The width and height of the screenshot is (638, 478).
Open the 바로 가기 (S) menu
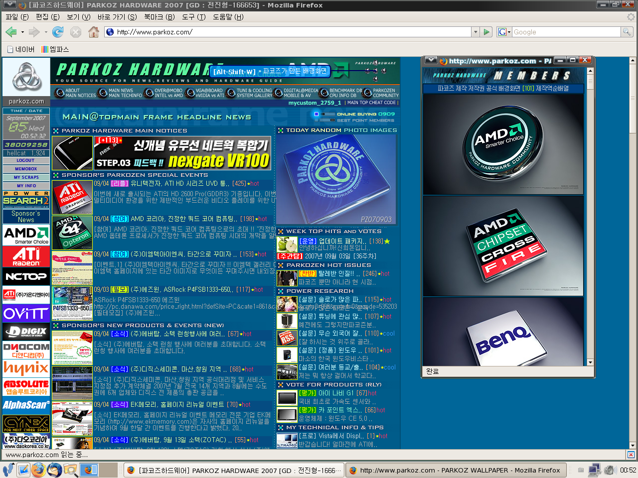pyautogui.click(x=117, y=17)
